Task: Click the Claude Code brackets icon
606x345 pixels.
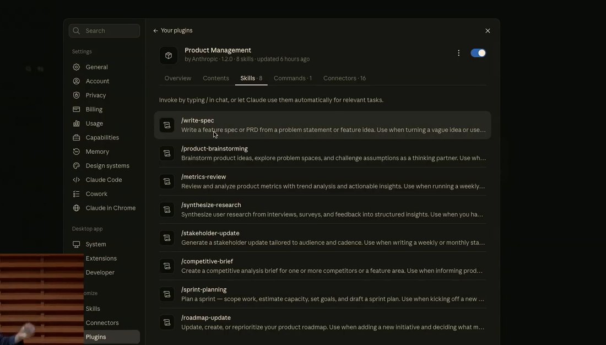Action: [x=77, y=180]
